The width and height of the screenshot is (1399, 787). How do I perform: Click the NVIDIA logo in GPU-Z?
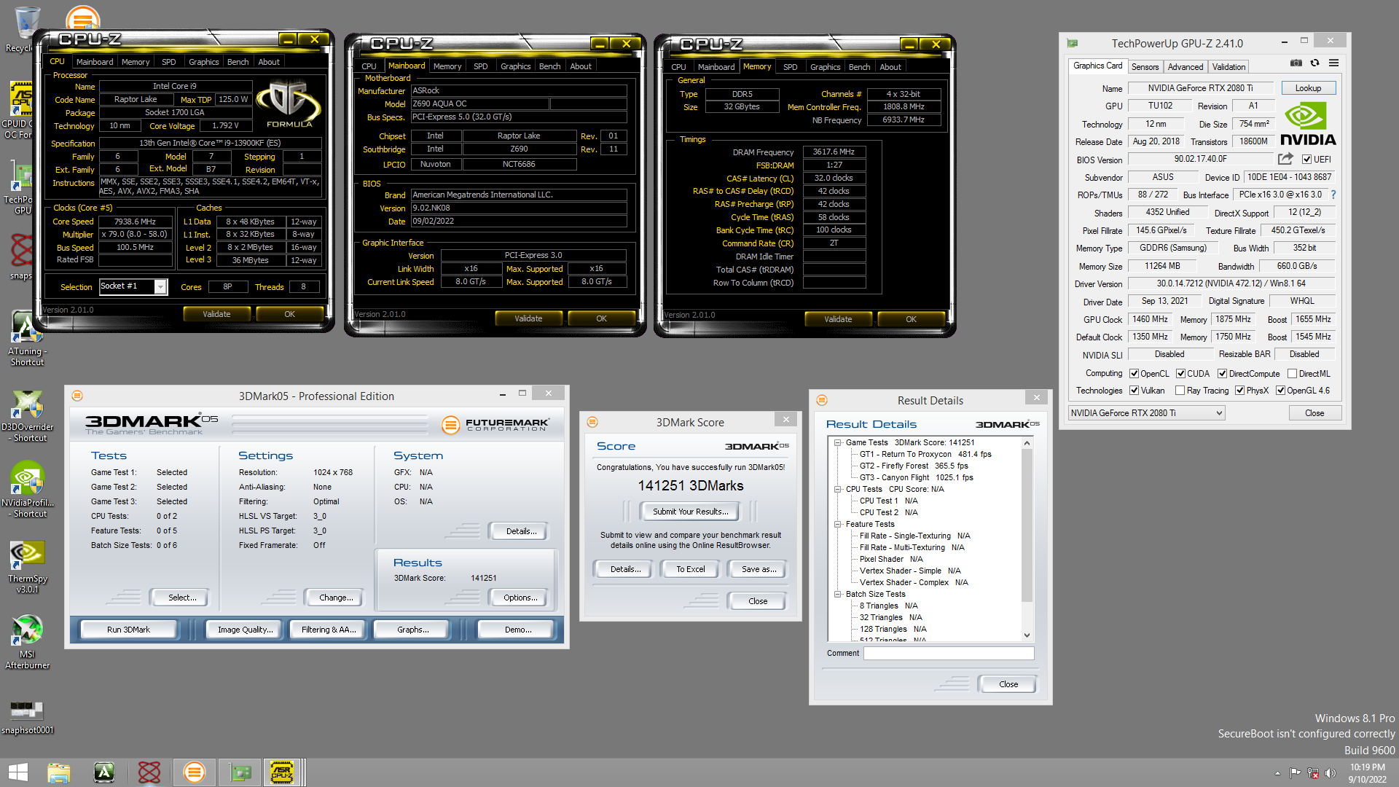coord(1308,125)
